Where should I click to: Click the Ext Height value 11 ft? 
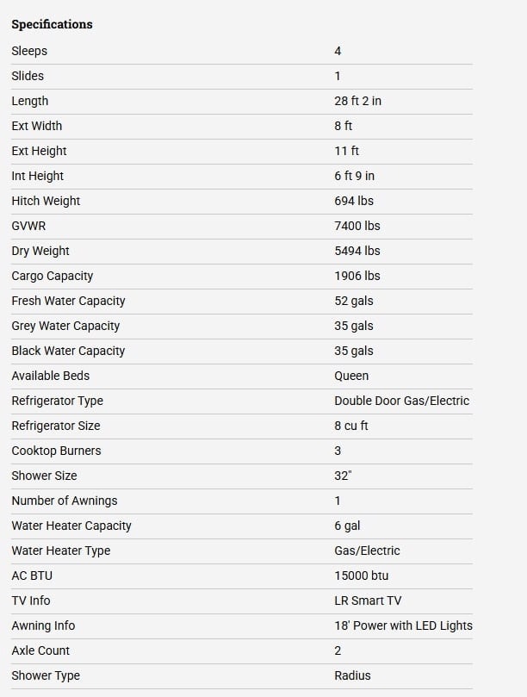[346, 151]
